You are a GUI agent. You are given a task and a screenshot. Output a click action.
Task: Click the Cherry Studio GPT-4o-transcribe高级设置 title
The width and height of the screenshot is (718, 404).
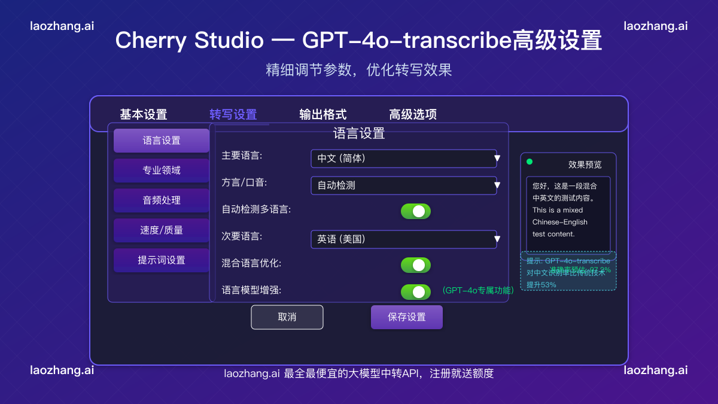tap(359, 41)
